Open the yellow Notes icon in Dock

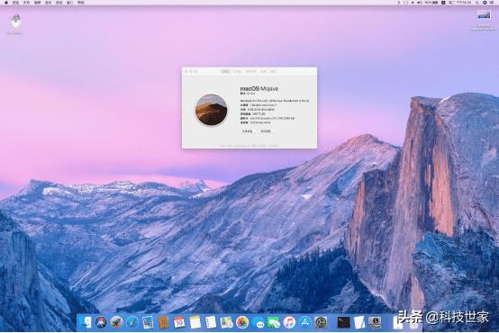tap(195, 322)
